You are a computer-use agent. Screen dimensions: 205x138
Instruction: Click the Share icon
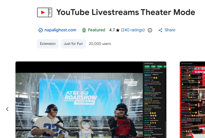click(160, 30)
